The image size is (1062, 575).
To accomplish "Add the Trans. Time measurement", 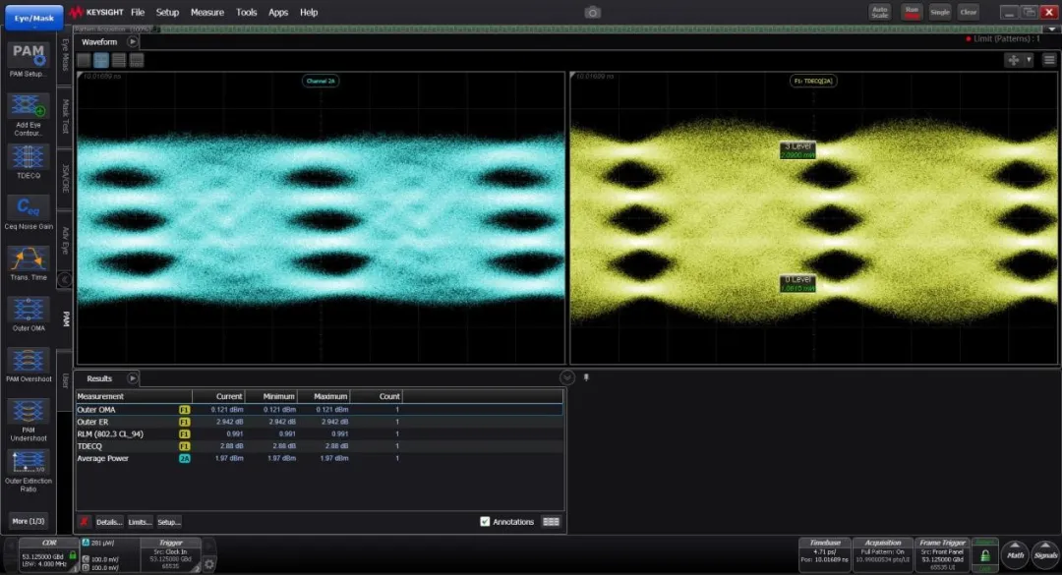I will [29, 260].
